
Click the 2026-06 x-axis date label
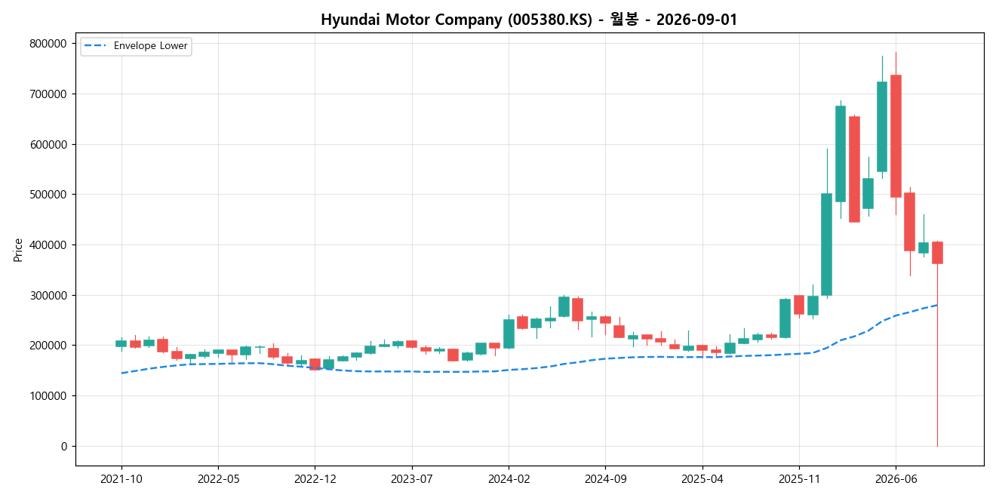coord(896,478)
